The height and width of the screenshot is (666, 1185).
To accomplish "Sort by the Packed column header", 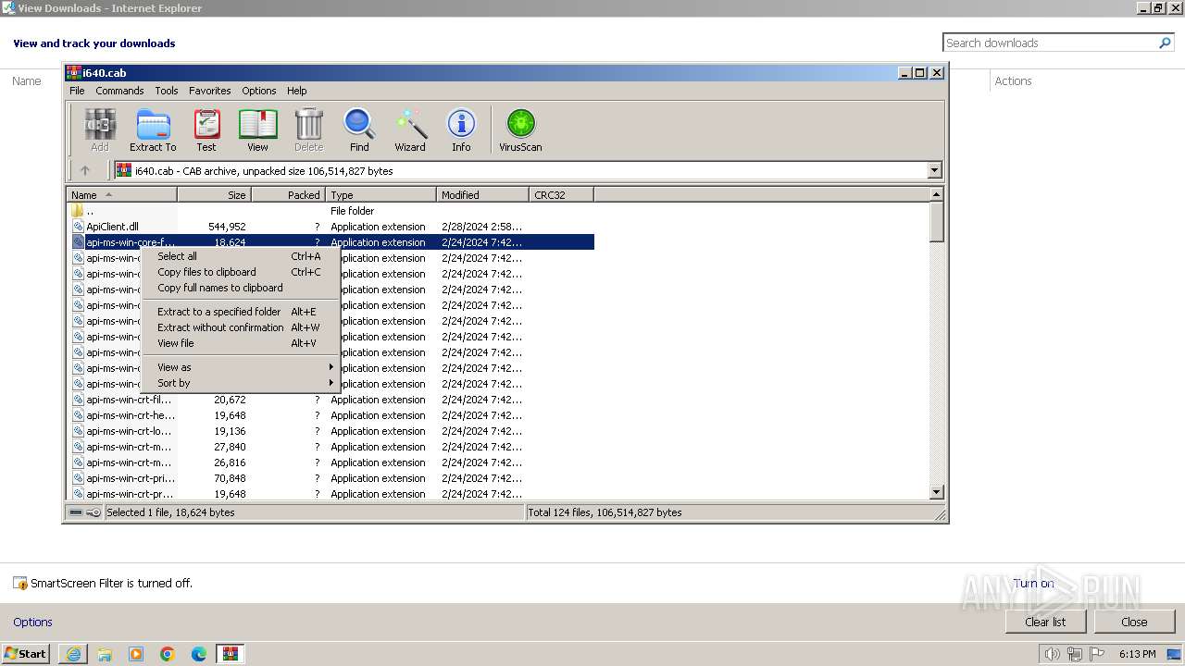I will [x=289, y=194].
